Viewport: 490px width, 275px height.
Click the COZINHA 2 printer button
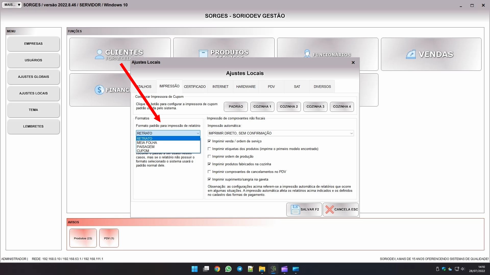[289, 106]
